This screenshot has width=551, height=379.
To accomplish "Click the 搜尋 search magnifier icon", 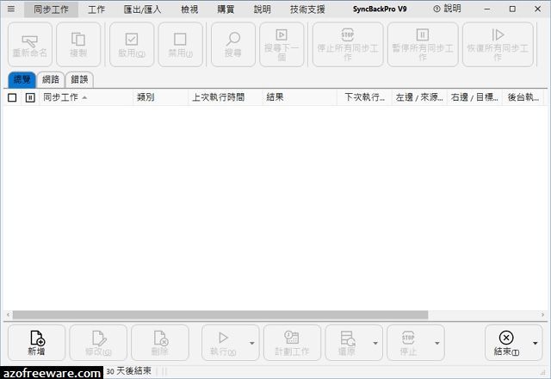I will pyautogui.click(x=233, y=39).
